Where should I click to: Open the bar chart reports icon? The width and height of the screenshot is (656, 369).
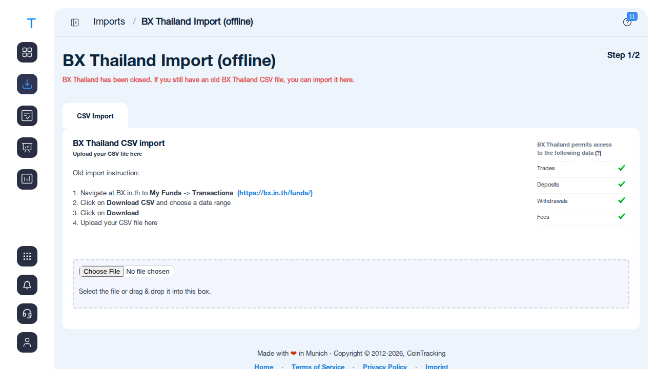[x=27, y=179]
